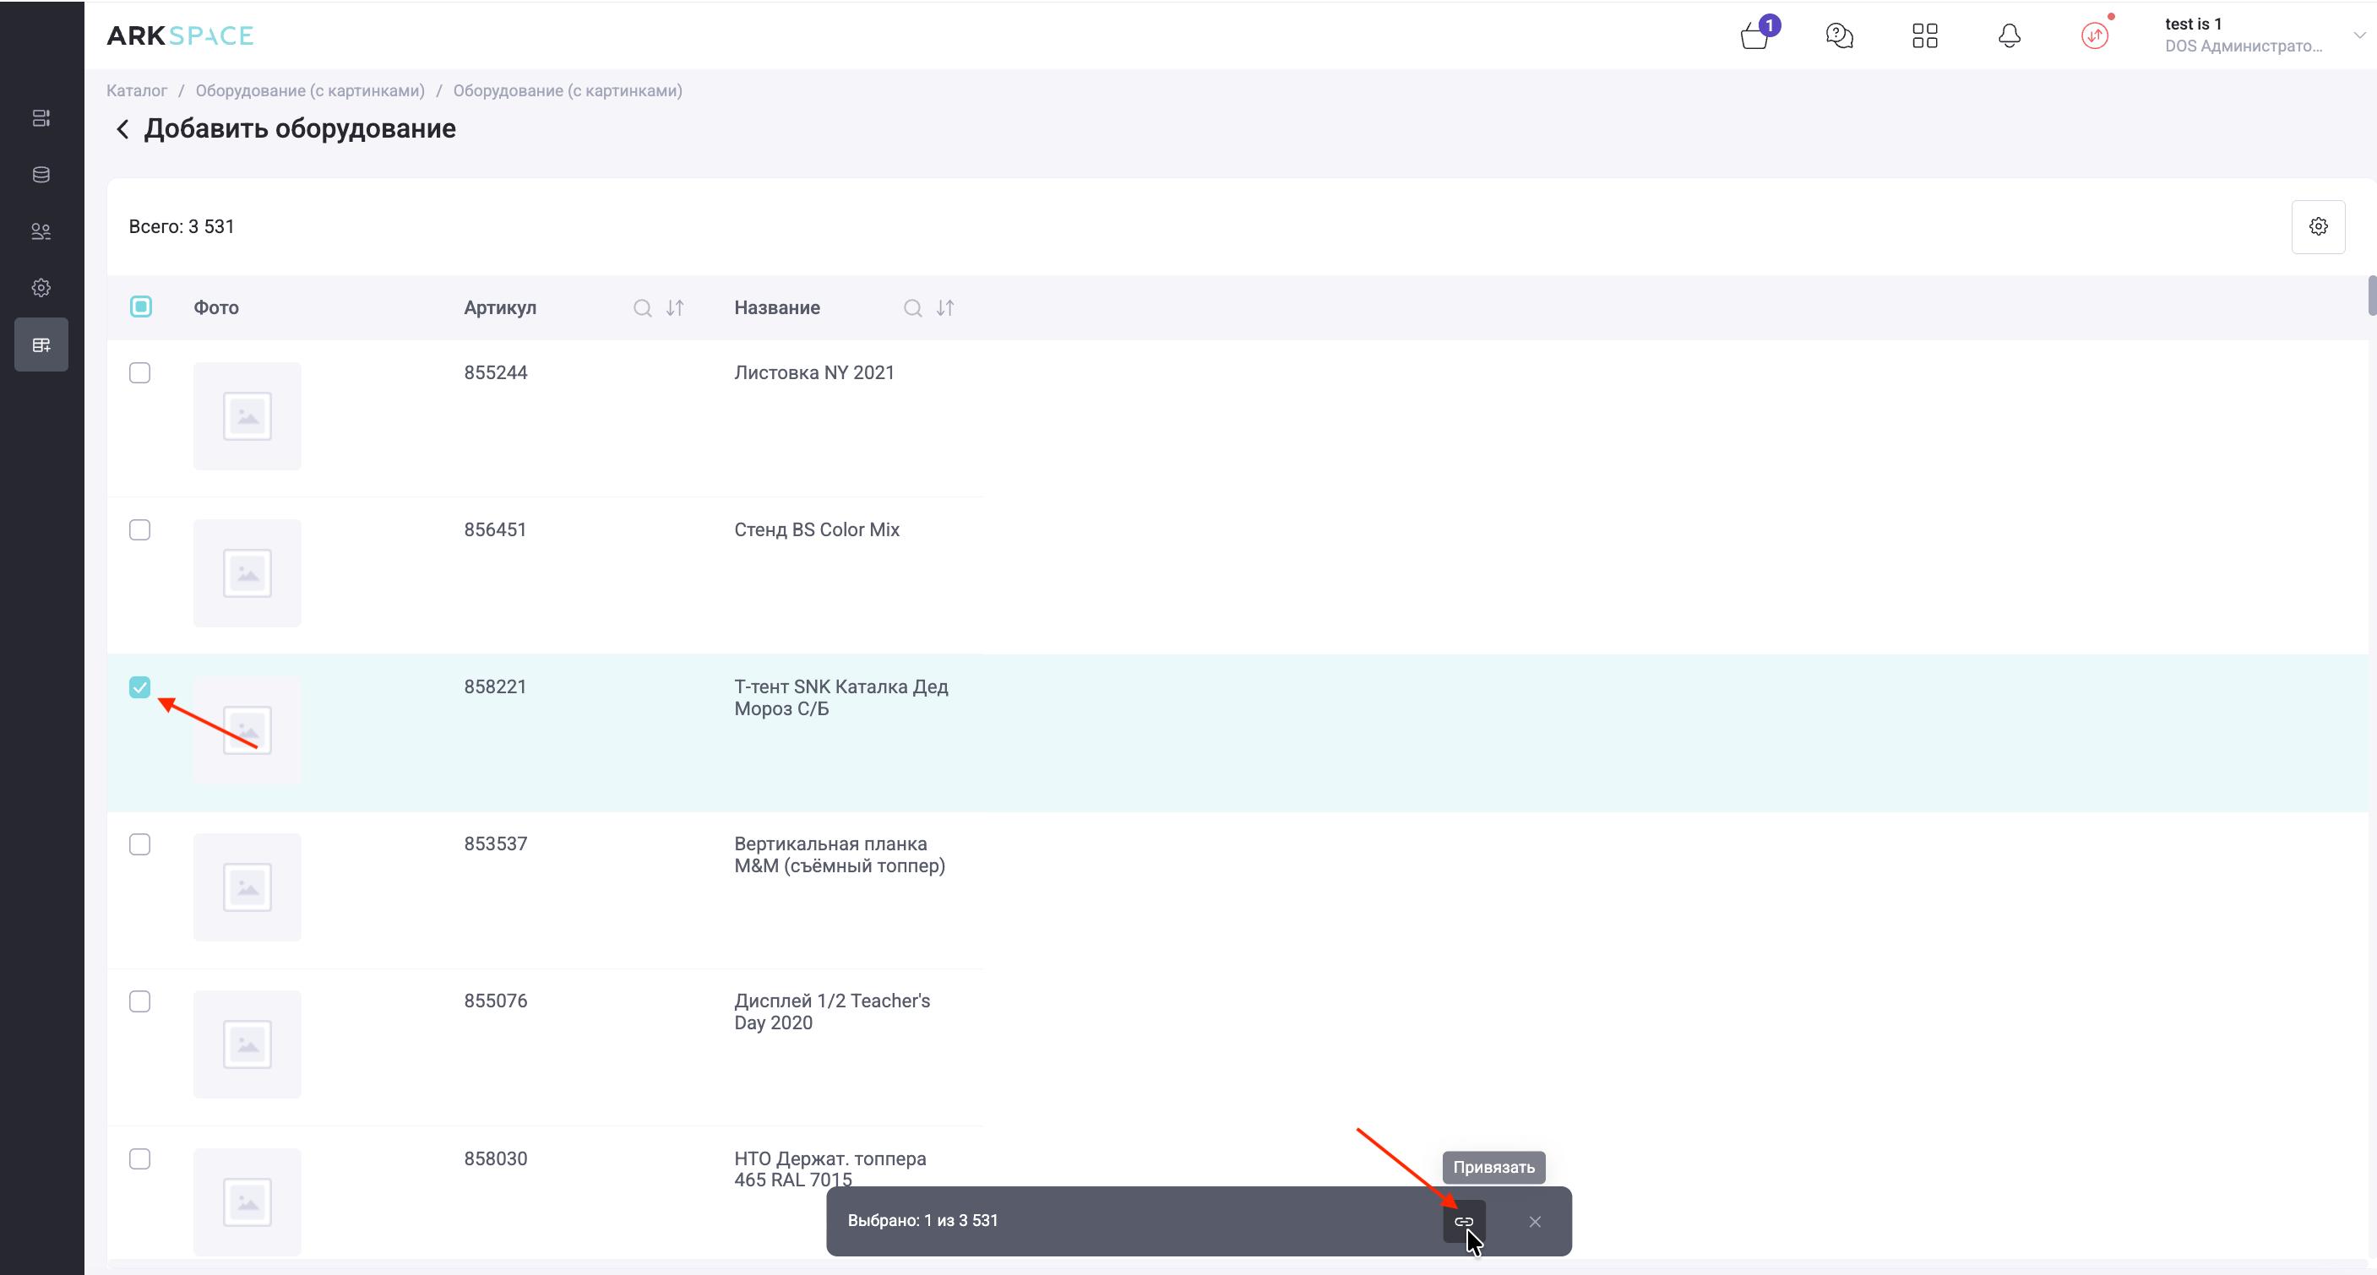
Task: Sort the Артикул column
Action: click(x=675, y=308)
